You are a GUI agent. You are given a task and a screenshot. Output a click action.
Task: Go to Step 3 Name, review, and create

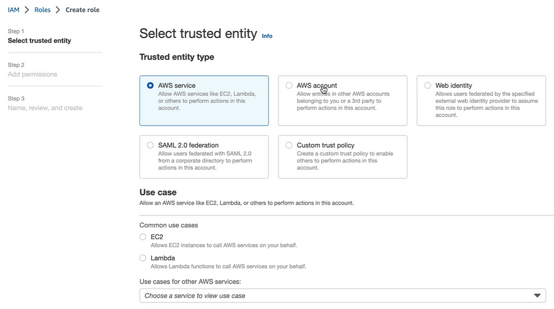45,103
